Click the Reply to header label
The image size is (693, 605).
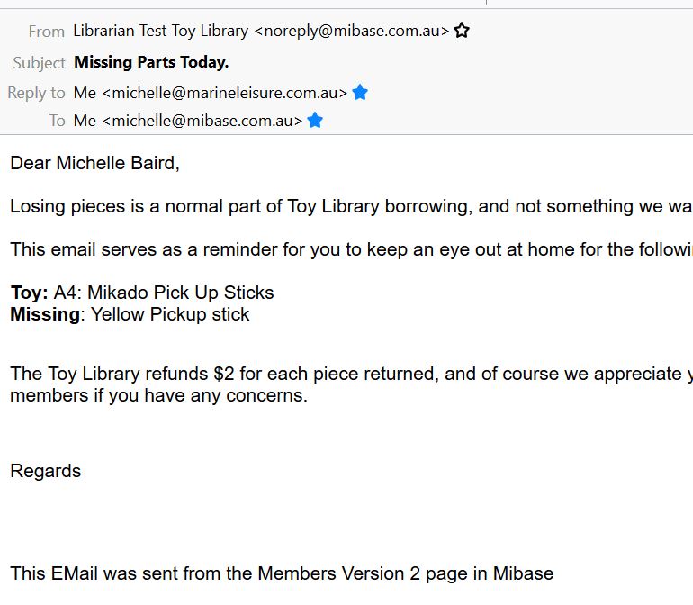36,93
